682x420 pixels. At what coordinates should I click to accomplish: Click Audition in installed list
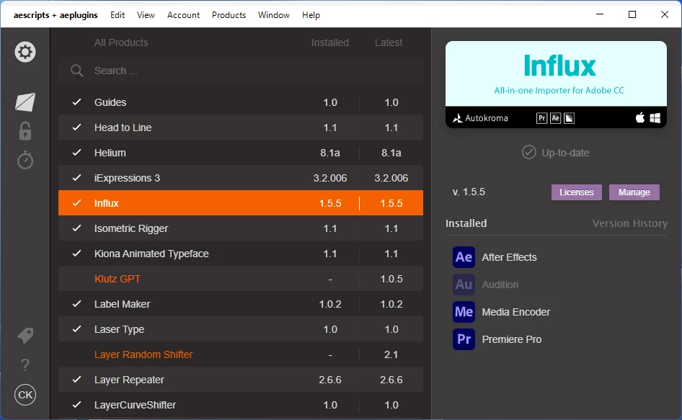point(500,285)
